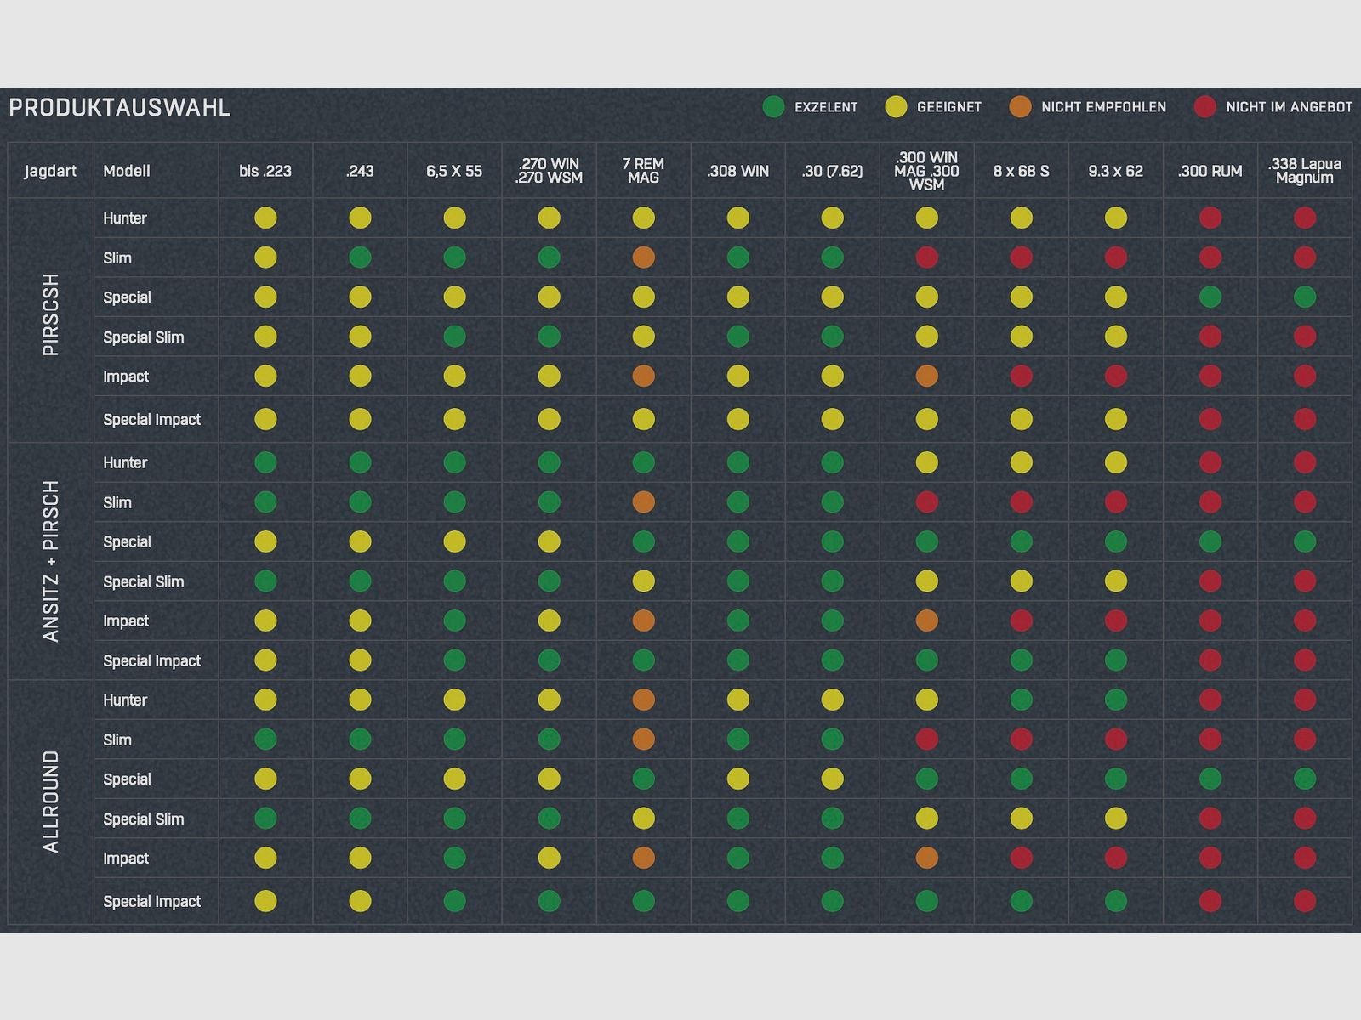Viewport: 1361px width, 1020px height.
Task: Click red dot for Pirsch Slim 8 x 68 S
Action: (x=1021, y=258)
